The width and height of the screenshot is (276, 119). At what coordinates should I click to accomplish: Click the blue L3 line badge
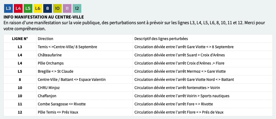(x=8, y=8)
